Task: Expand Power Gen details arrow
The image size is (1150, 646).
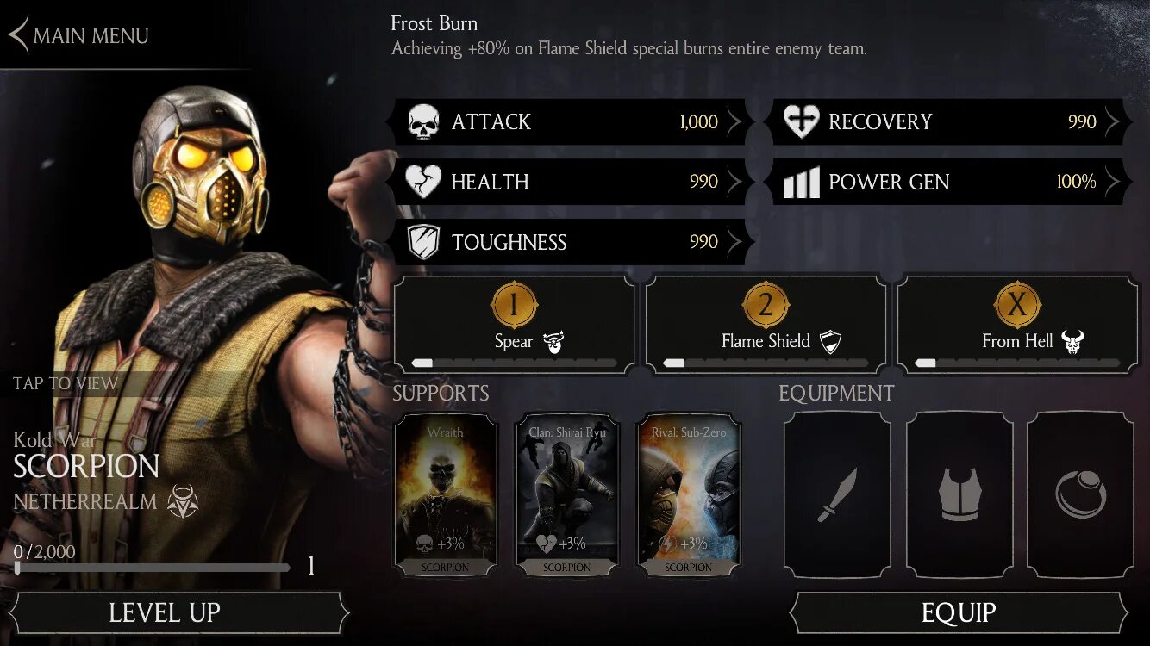Action: [x=1113, y=182]
